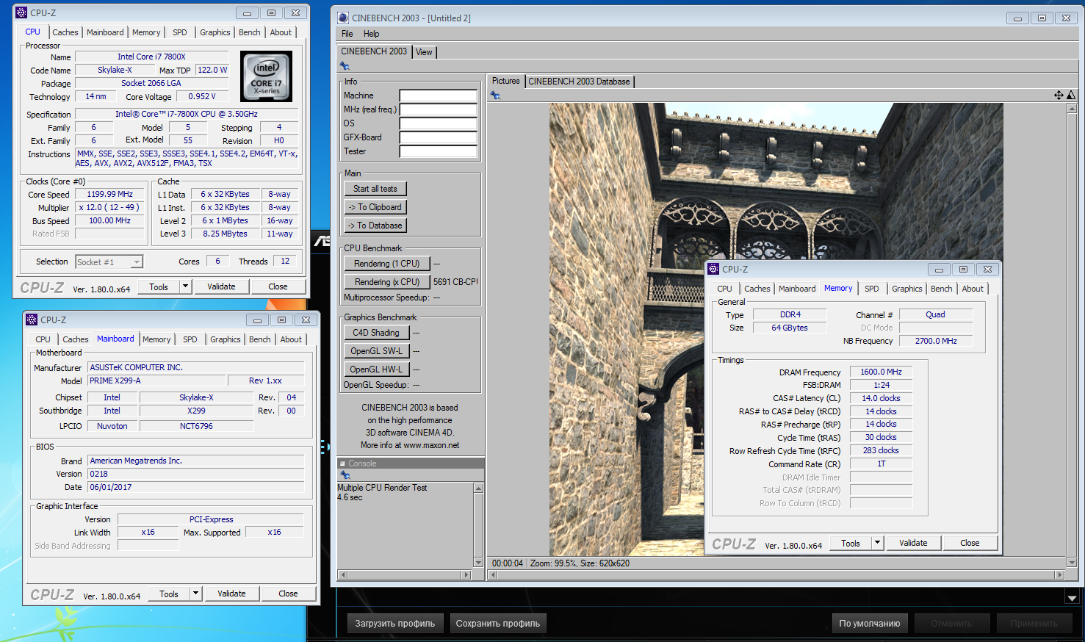Click Close in the CPU-Z Mainboard window
1085x642 pixels.
click(288, 594)
